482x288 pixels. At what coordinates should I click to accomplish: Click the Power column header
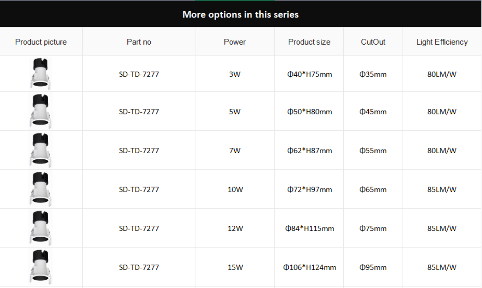click(x=235, y=42)
